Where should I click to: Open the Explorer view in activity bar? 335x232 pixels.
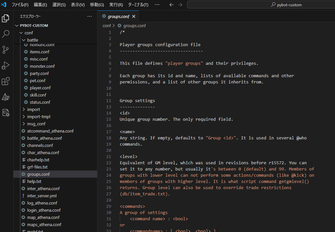6,18
